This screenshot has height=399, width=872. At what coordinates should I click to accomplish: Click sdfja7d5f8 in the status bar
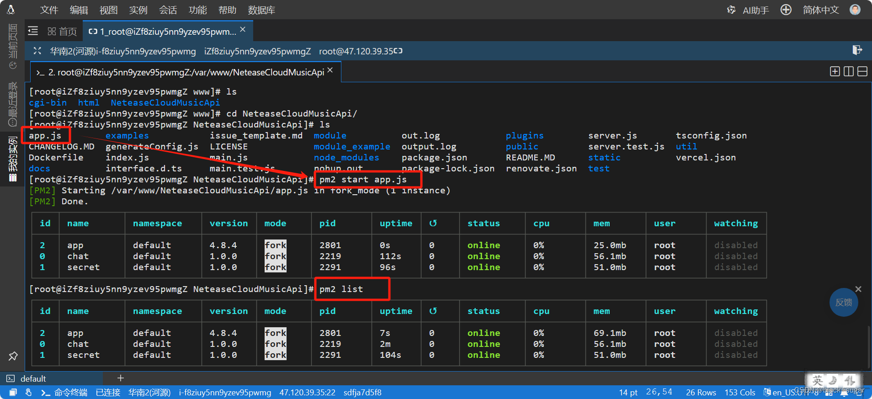click(x=362, y=392)
